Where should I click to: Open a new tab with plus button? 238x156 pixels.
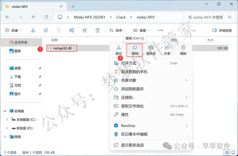[73, 7]
